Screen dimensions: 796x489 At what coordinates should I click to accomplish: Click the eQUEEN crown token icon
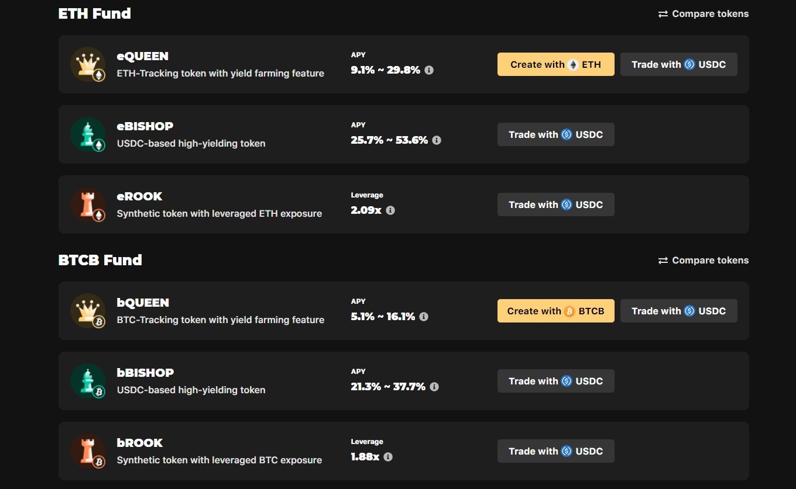pos(88,64)
